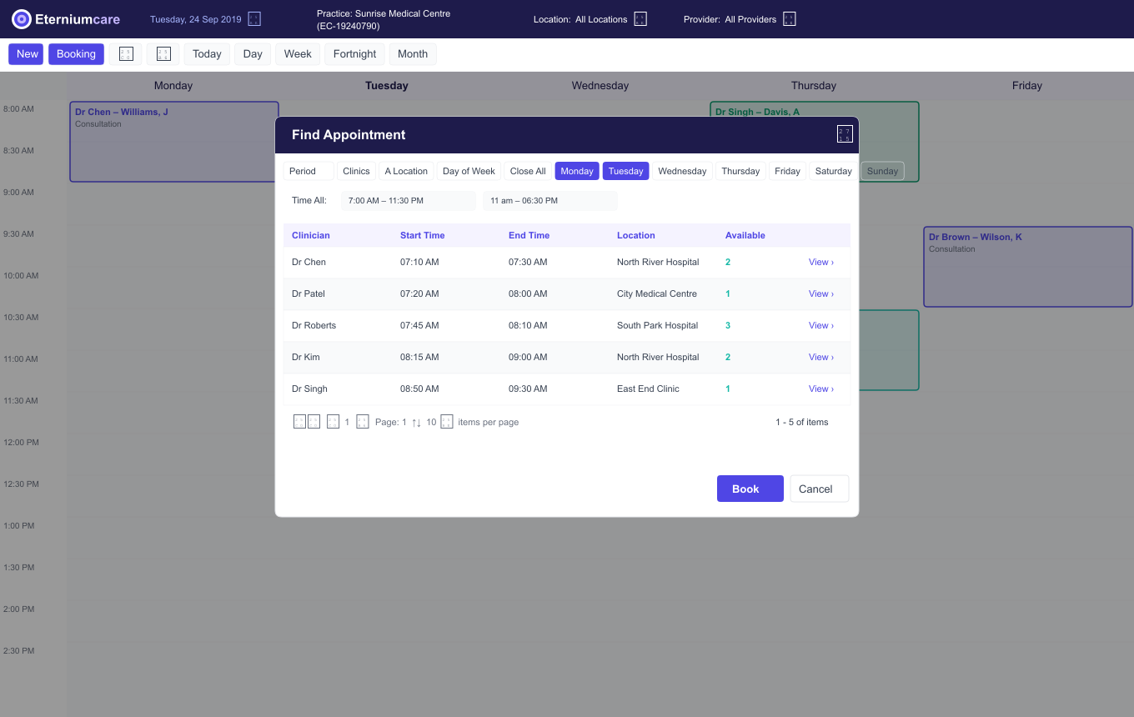
Task: Switch the calendar to Fortnight view
Action: coord(354,54)
